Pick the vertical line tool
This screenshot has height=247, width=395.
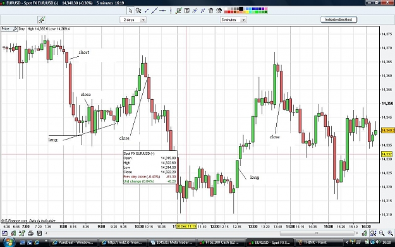171,11
